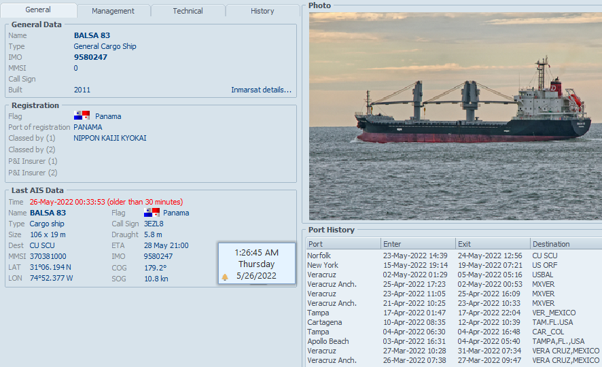The width and height of the screenshot is (602, 367).
Task: Click the size value 106 x 19 m
Action: pos(48,234)
